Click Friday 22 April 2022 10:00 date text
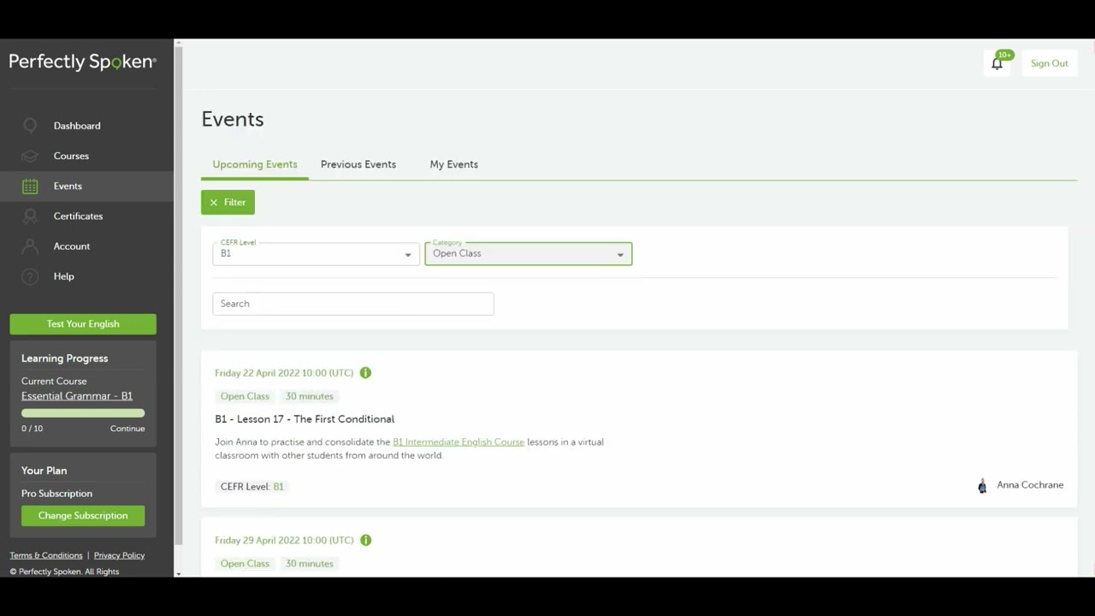Image resolution: width=1095 pixels, height=616 pixels. [284, 373]
